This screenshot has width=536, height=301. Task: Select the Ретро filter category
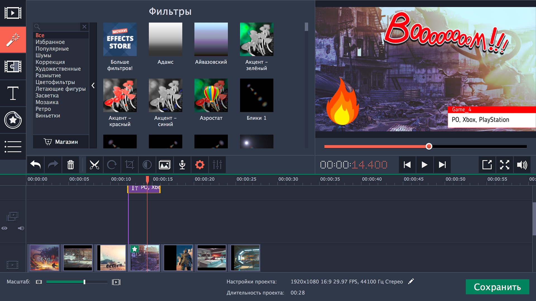(x=43, y=109)
